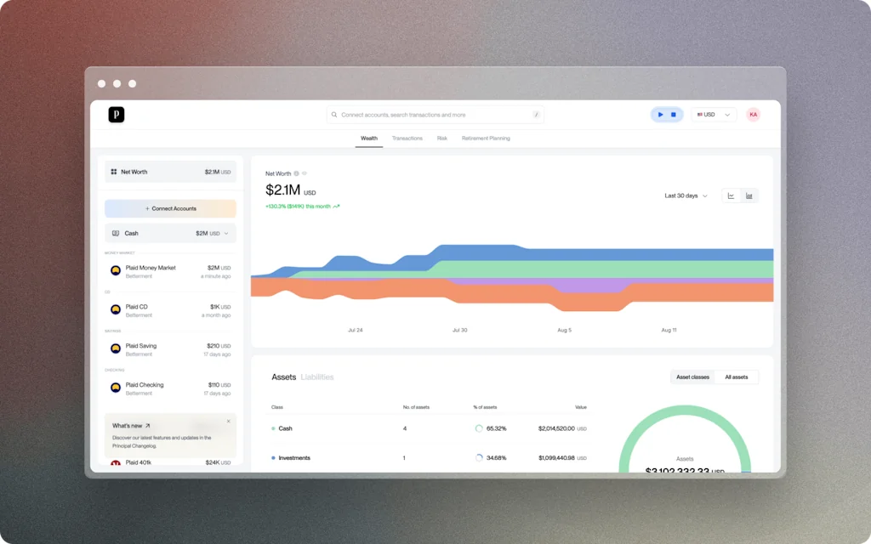871x544 pixels.
Task: Click the search accounts input field
Action: point(435,115)
